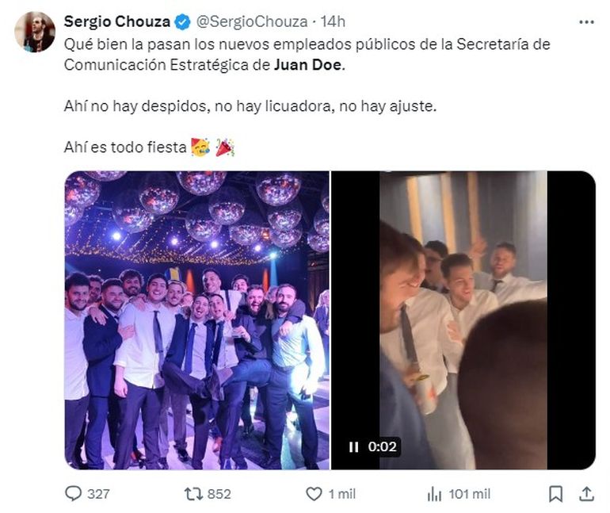
Task: Open the group photo under disco balls
Action: coord(196,320)
